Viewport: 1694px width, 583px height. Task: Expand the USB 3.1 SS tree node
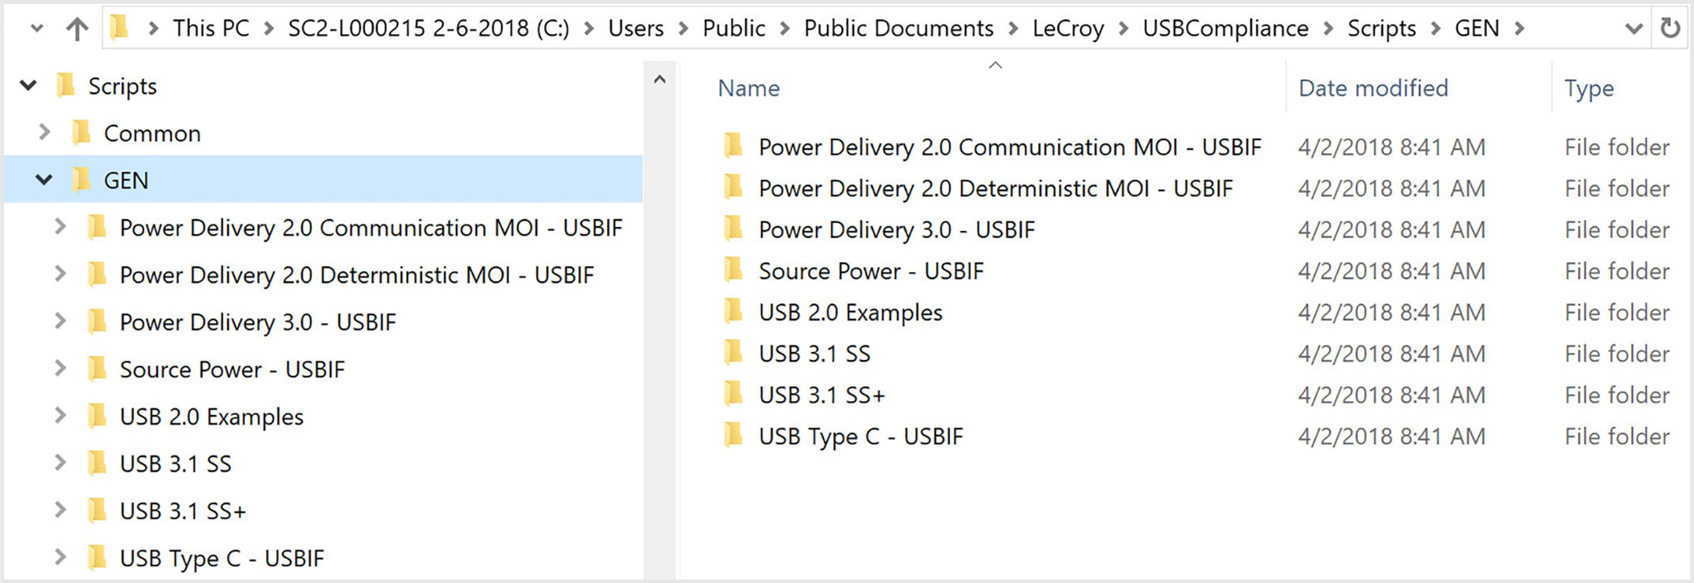click(x=60, y=463)
